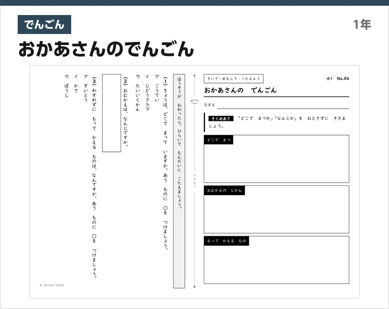
Task: Click the fold arrow icon on dotted line
Action: (x=194, y=102)
